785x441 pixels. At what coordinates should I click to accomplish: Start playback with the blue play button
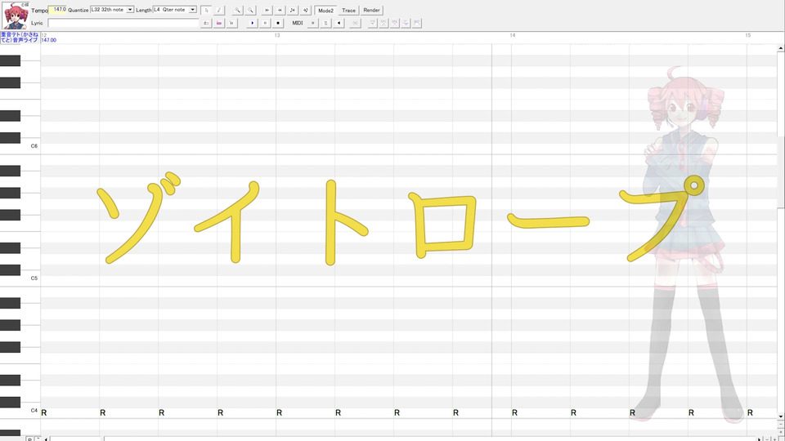[x=252, y=23]
